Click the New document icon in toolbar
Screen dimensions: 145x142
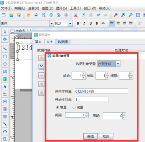point(4,15)
